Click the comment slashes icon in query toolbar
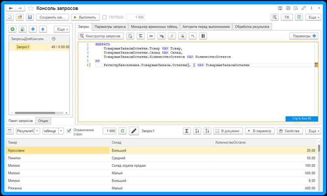 pyautogui.click(x=172, y=36)
